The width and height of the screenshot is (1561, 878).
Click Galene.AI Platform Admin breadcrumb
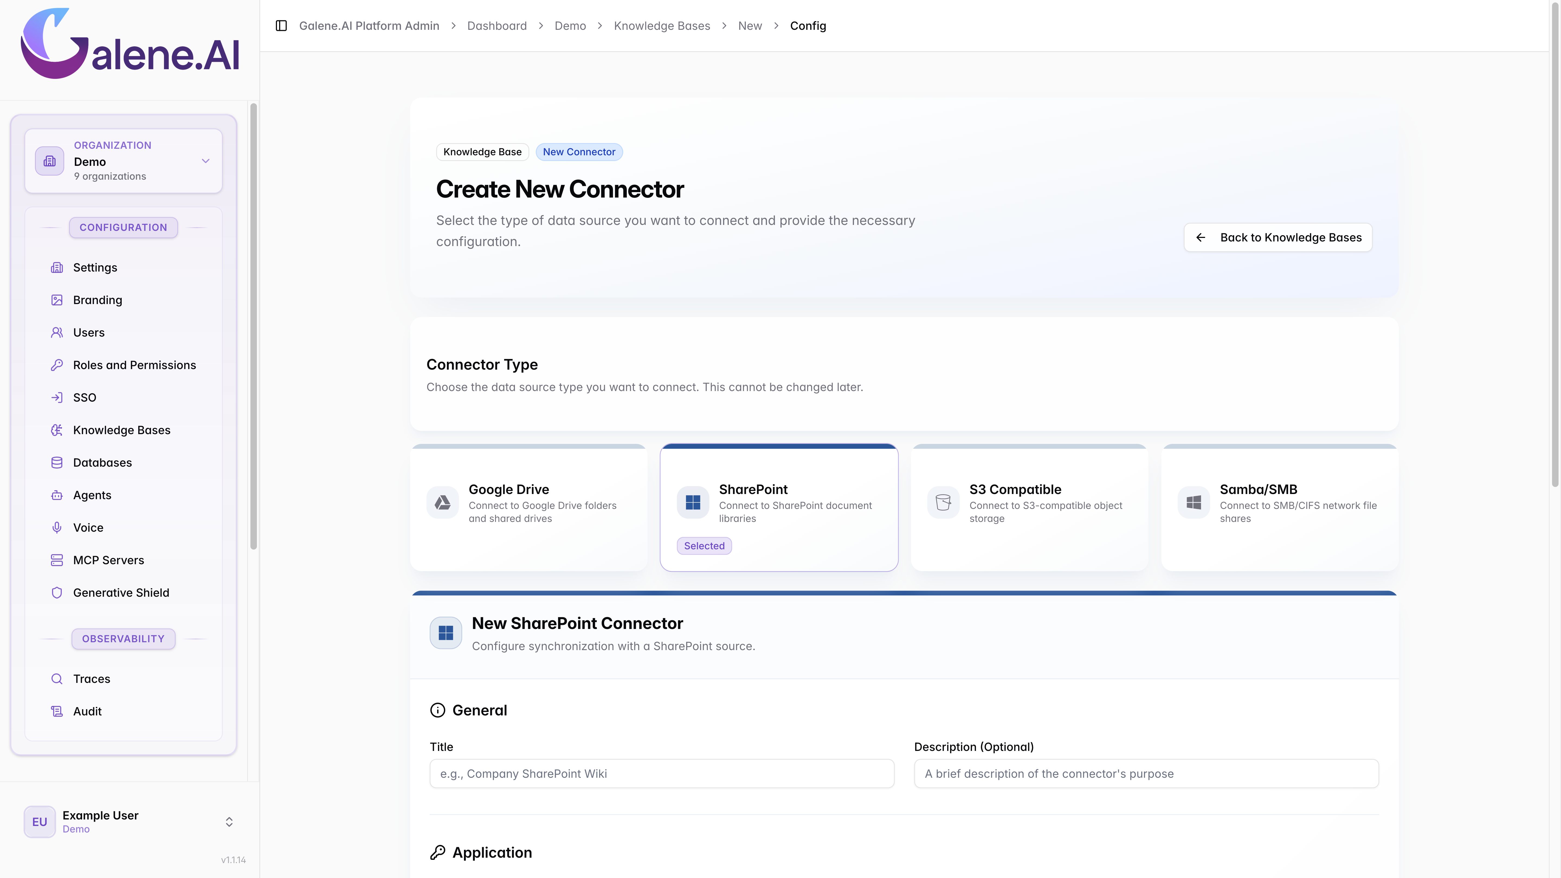[369, 25]
